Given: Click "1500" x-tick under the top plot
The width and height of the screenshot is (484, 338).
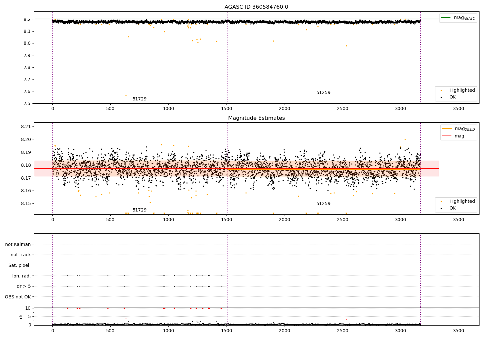Looking at the screenshot, I should click(x=227, y=109).
